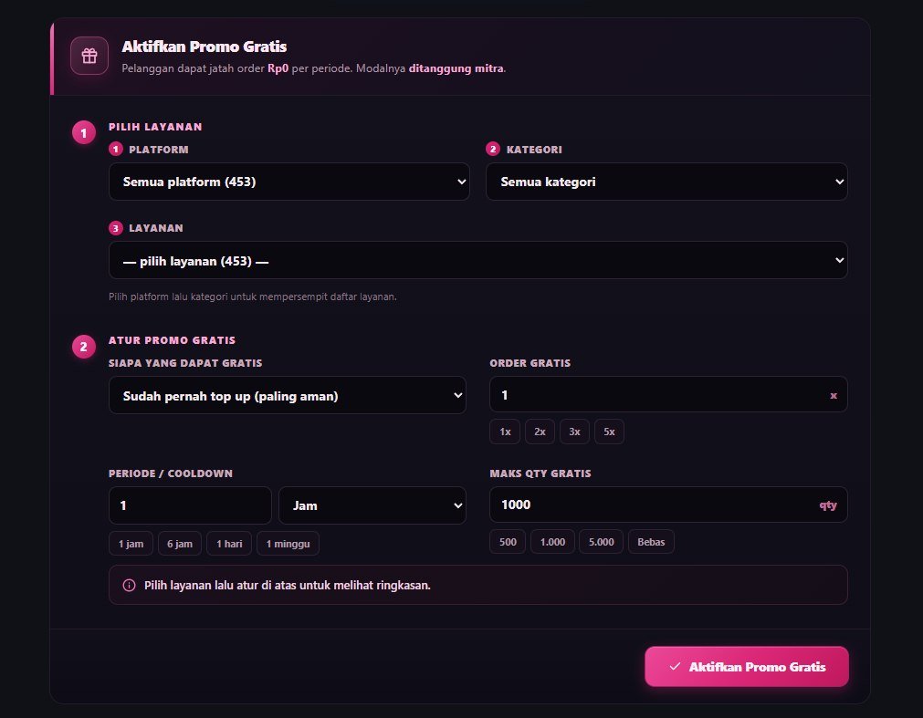Open the Semua platform (453) dropdown
Viewport: 923px width, 718px height.
(289, 182)
